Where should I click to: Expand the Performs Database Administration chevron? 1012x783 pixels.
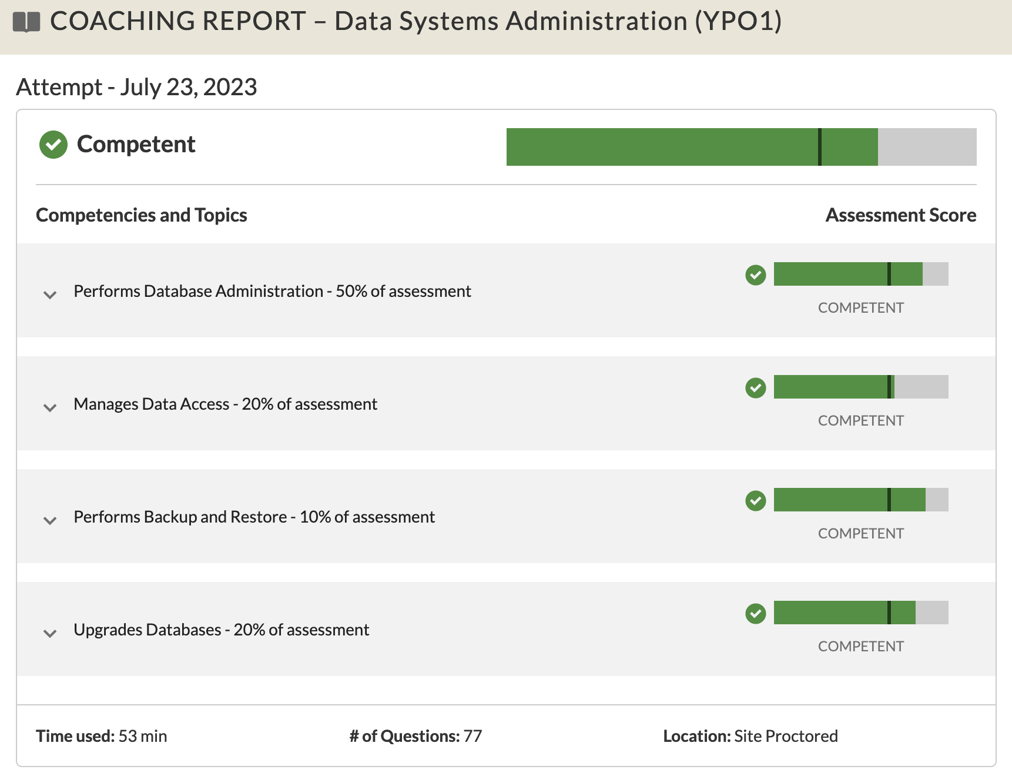pos(50,295)
